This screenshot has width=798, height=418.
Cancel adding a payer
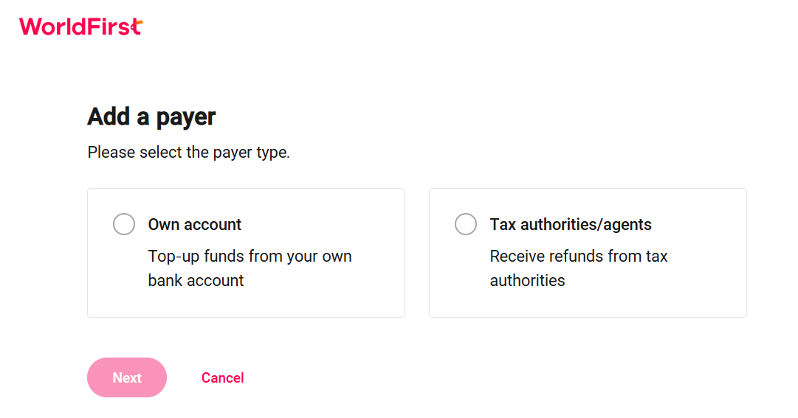(222, 378)
